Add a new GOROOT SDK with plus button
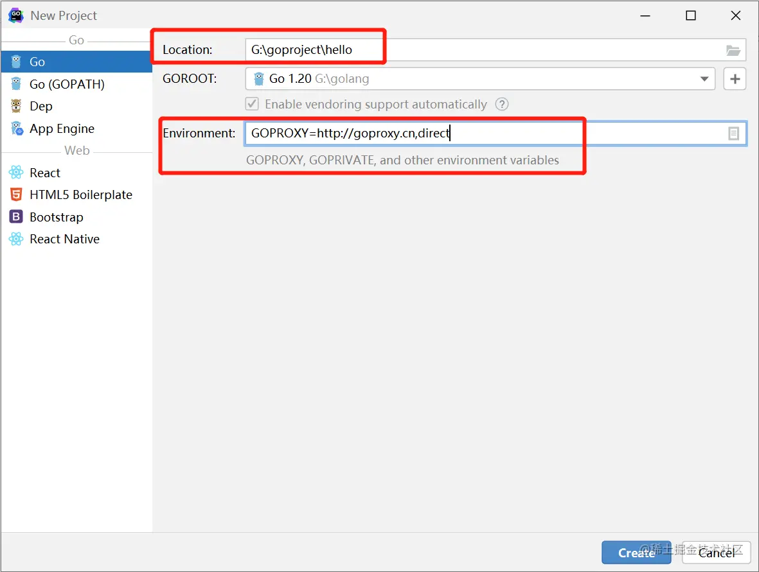The height and width of the screenshot is (572, 759). click(735, 79)
